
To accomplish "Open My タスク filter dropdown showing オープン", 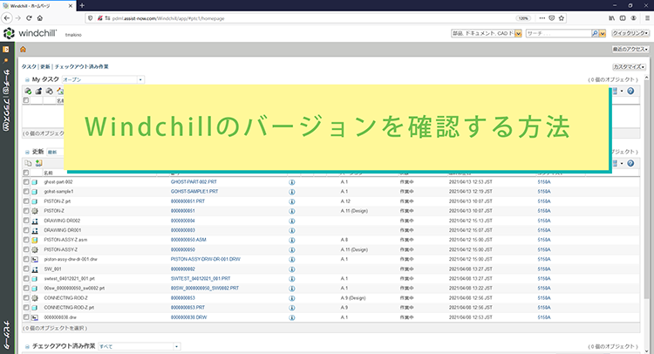I will 103,79.
